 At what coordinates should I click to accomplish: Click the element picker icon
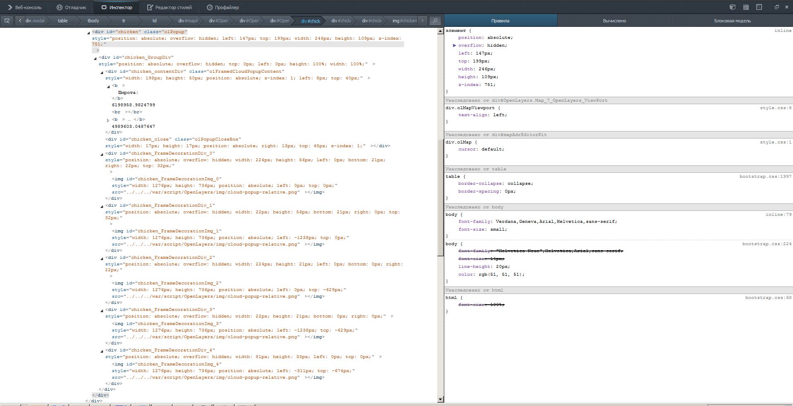[x=7, y=21]
